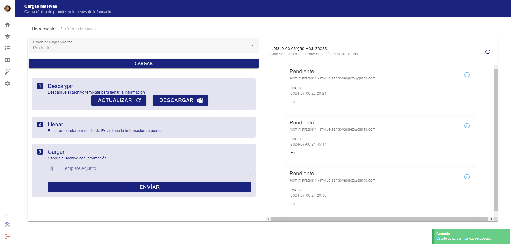511x245 pixels.
Task: Click the CARGAR button
Action: (144, 63)
